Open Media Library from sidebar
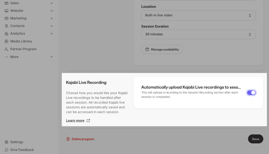This screenshot has height=154, width=269. (x=21, y=41)
